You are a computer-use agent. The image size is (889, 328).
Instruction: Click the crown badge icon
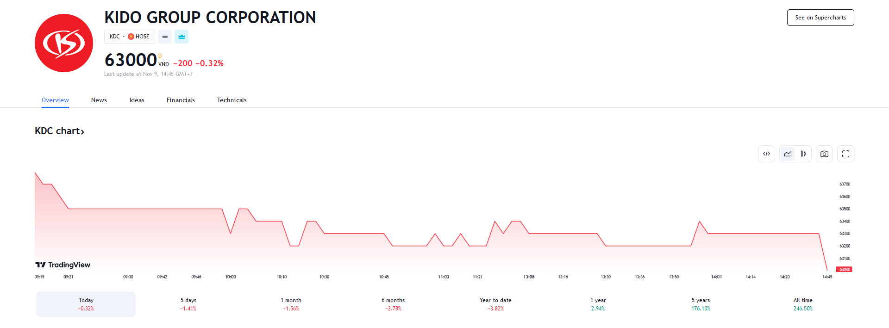(x=182, y=37)
